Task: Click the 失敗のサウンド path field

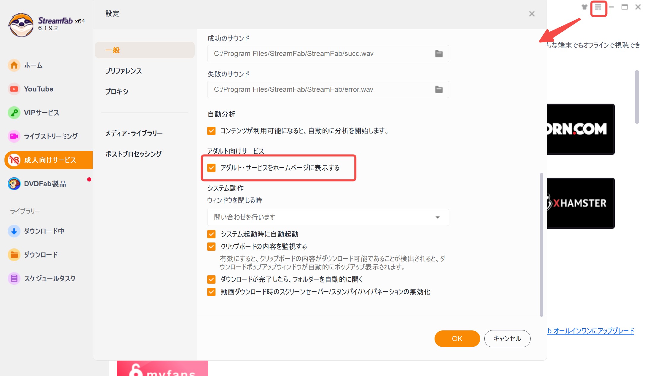Action: tap(328, 89)
